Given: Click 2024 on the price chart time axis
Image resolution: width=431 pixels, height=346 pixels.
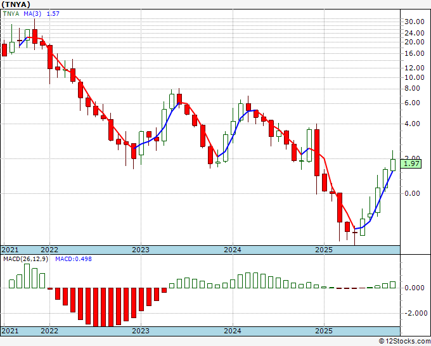Looking at the screenshot, I should (x=233, y=250).
